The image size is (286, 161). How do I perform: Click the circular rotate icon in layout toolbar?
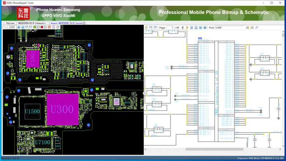pyautogui.click(x=58, y=27)
